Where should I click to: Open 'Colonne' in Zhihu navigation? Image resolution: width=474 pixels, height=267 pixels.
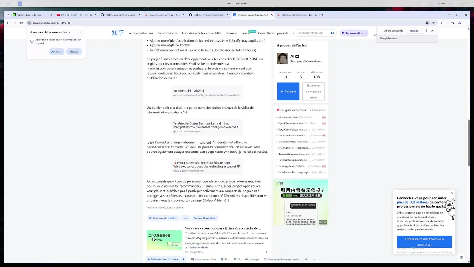231,33
